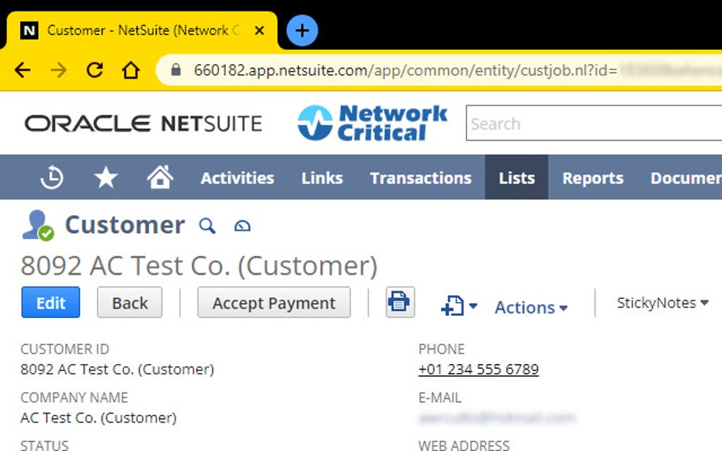Expand the StickyNotes dropdown

662,303
